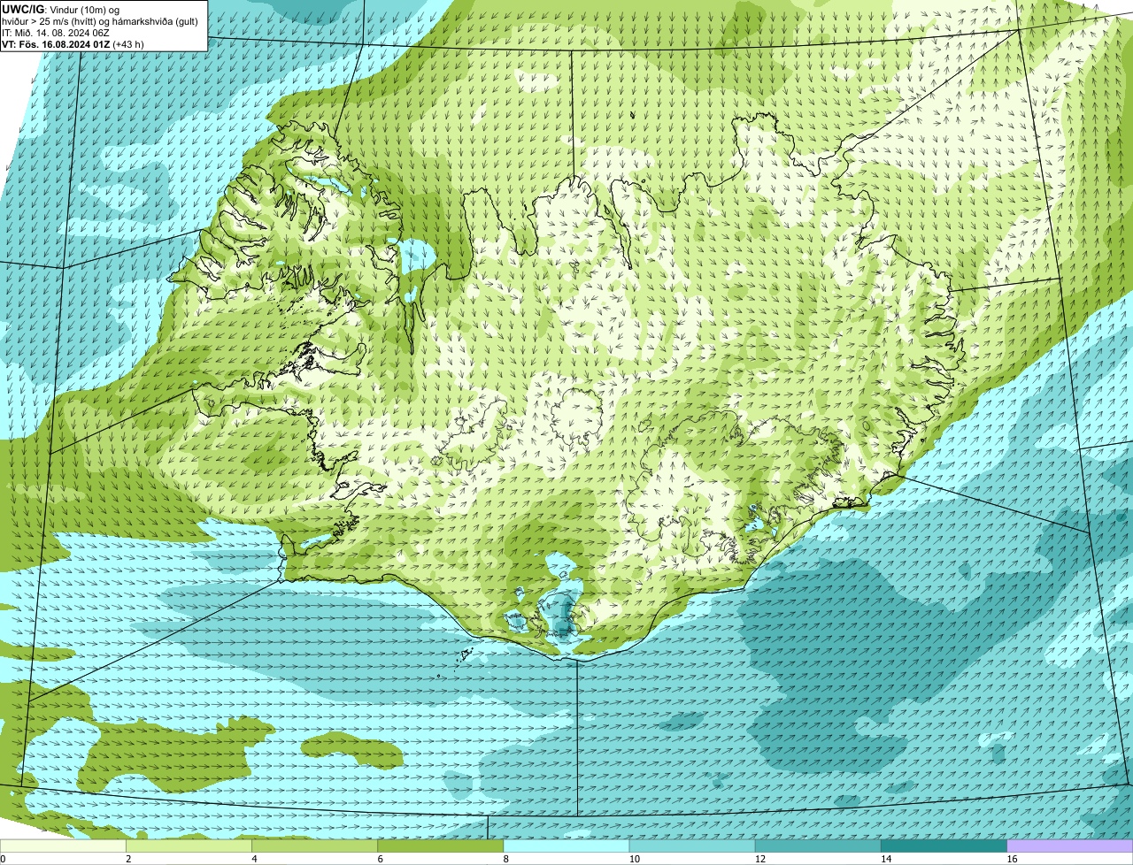Click the aqua 10–12 m/s legend swatch
The image size is (1133, 865).
[693, 846]
